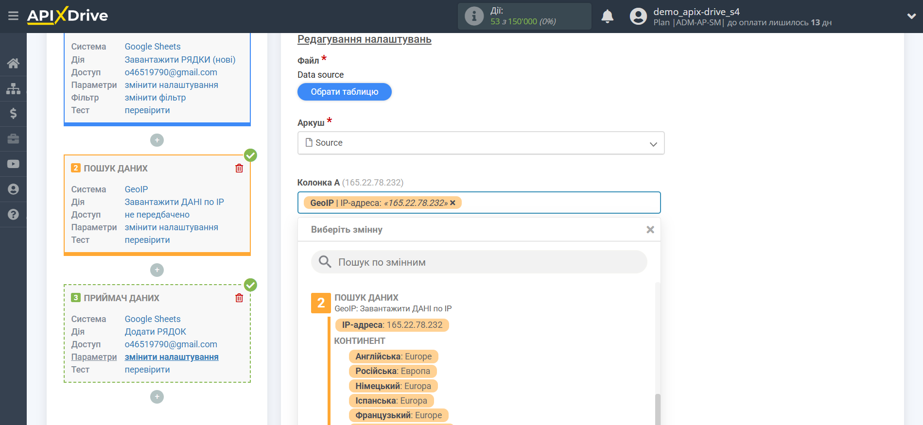
Task: Open the hamburger menu icon
Action: click(x=13, y=16)
